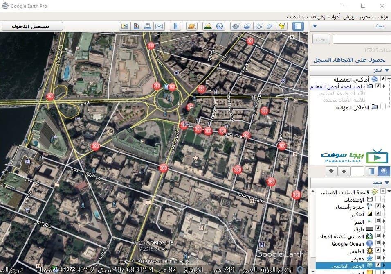Open the sightseeing tour لمشاهدة أجمل المعالم link

pyautogui.click(x=338, y=86)
